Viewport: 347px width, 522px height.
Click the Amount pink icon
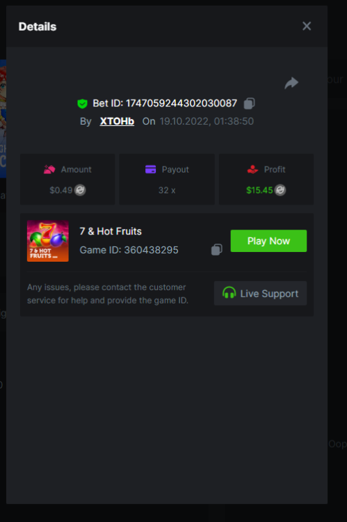pyautogui.click(x=49, y=169)
